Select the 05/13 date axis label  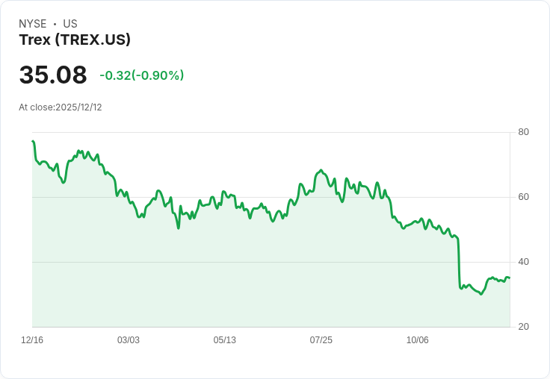pyautogui.click(x=224, y=340)
